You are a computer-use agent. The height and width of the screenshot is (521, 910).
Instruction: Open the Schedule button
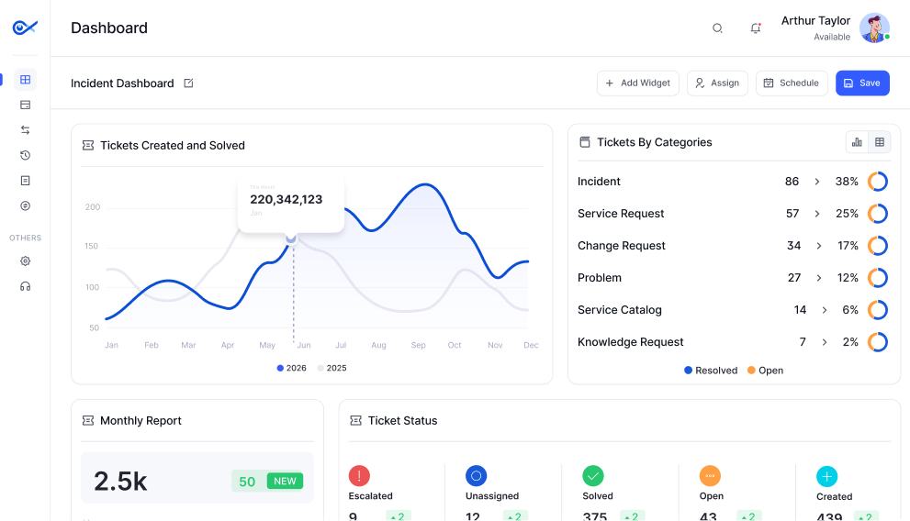[x=792, y=83]
